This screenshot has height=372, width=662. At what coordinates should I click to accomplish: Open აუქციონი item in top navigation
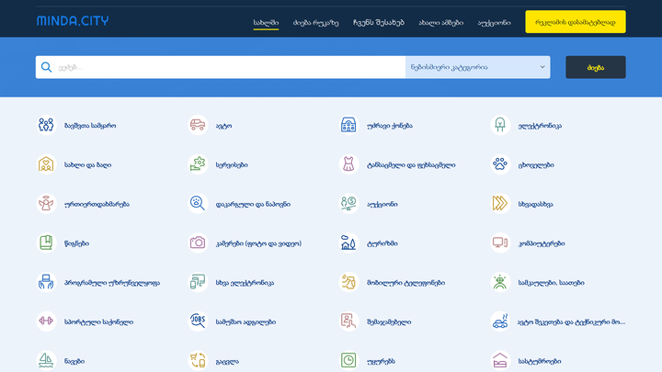click(494, 22)
